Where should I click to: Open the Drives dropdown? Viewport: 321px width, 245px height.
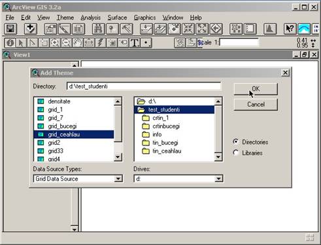(x=218, y=179)
